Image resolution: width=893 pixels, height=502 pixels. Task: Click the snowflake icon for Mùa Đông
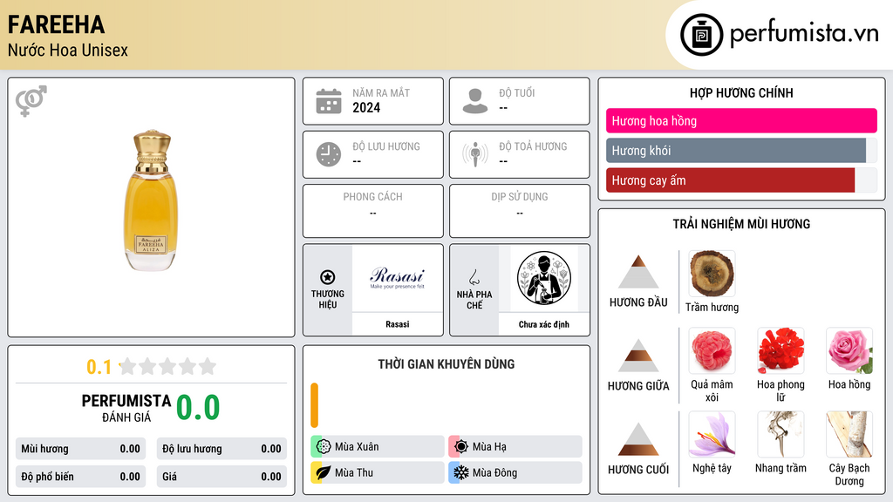click(x=461, y=472)
